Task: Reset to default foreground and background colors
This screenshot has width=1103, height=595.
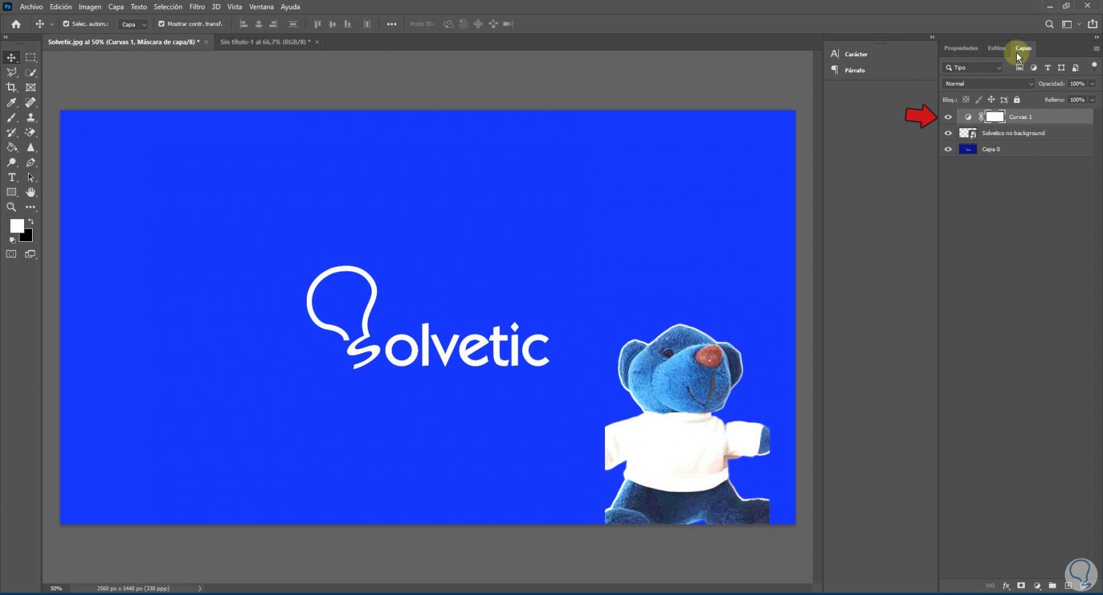Action: point(12,240)
